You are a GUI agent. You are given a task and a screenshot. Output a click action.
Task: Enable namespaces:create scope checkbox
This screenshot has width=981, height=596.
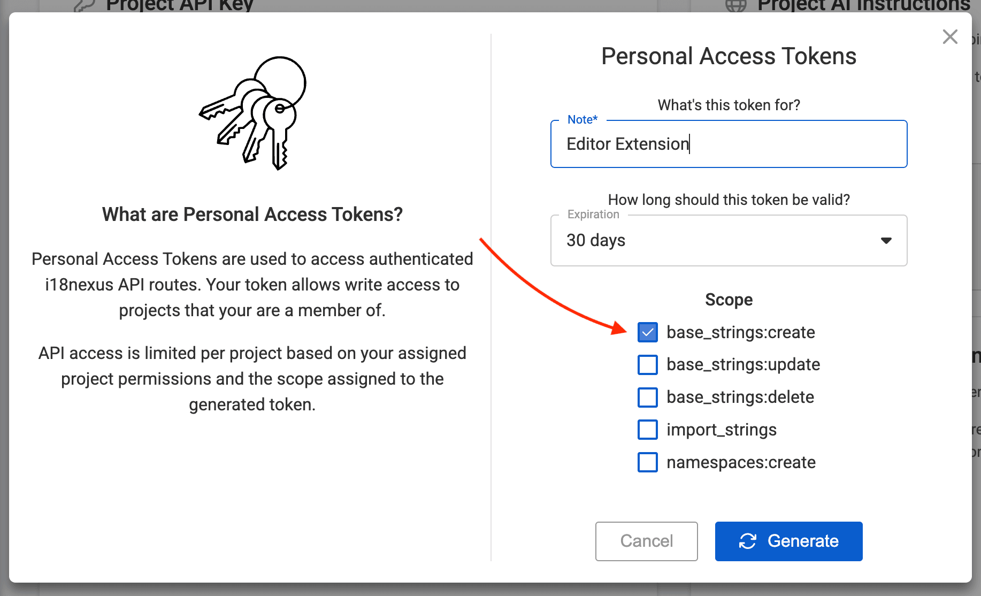coord(648,462)
